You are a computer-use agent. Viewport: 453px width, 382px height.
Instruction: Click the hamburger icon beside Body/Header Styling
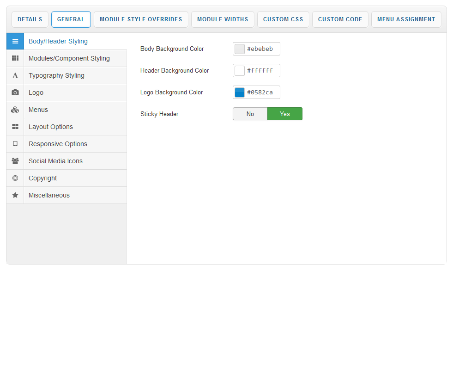(15, 41)
